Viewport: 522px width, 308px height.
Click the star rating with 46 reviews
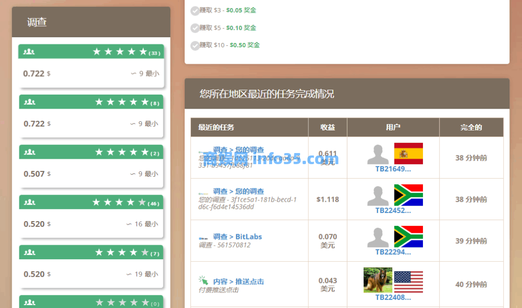[x=119, y=202]
